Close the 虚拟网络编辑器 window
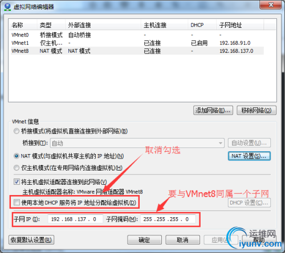285x253 pixels. coord(271,5)
